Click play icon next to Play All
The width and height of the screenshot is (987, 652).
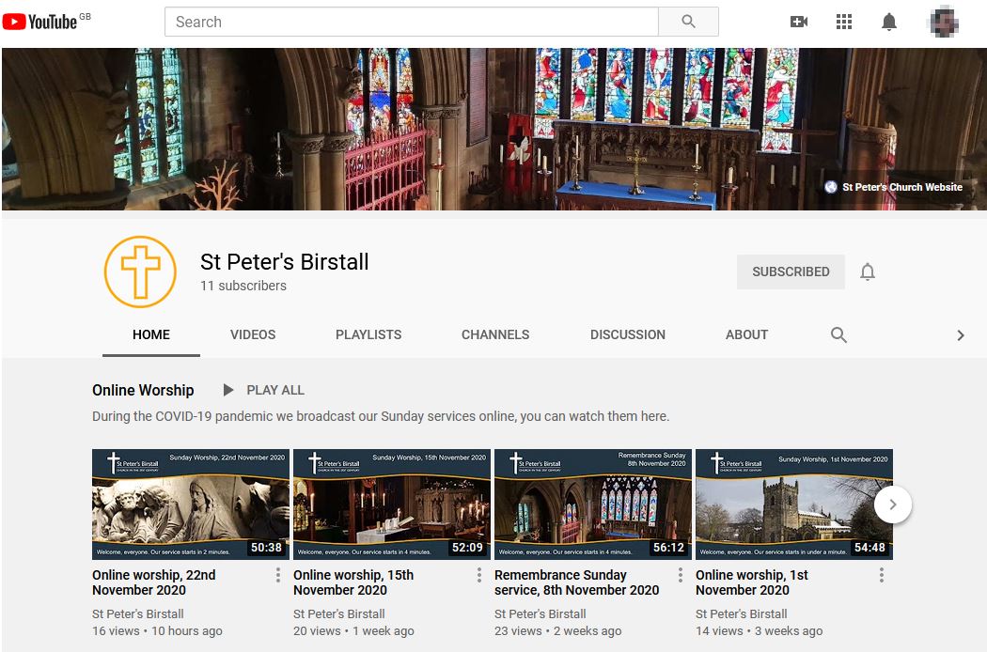coord(228,390)
